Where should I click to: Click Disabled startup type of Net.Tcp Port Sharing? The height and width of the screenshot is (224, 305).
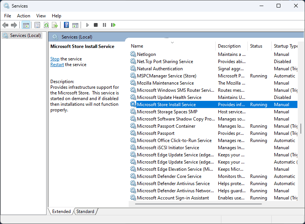pyautogui.click(x=282, y=61)
